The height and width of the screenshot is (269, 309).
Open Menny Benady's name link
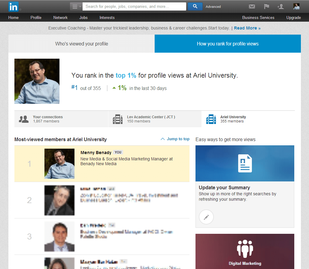(x=96, y=153)
